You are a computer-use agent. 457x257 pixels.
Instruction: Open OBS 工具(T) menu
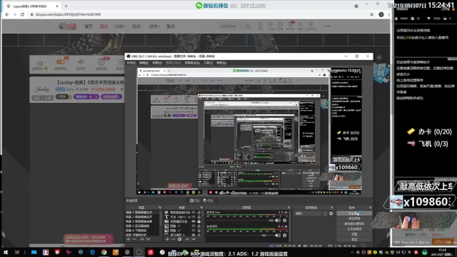[208, 63]
